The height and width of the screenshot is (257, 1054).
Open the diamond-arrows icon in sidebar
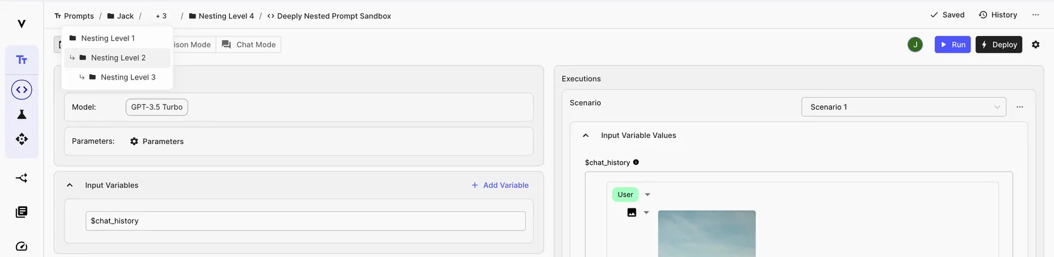pyautogui.click(x=22, y=139)
